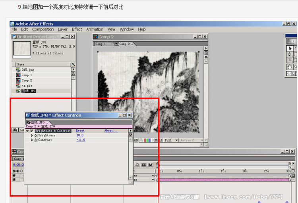The width and height of the screenshot is (298, 203).
Task: Click the Comp 1 tab in Timeline window
Action: tap(18, 159)
